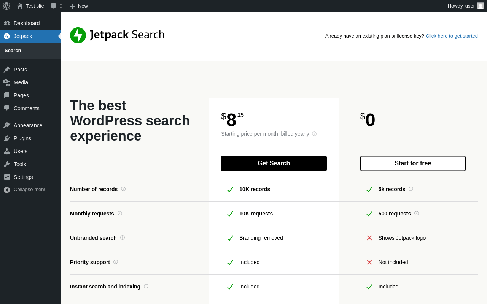Image resolution: width=487 pixels, height=304 pixels.
Task: Open the Comments menu in sidebar
Action: tap(30, 108)
